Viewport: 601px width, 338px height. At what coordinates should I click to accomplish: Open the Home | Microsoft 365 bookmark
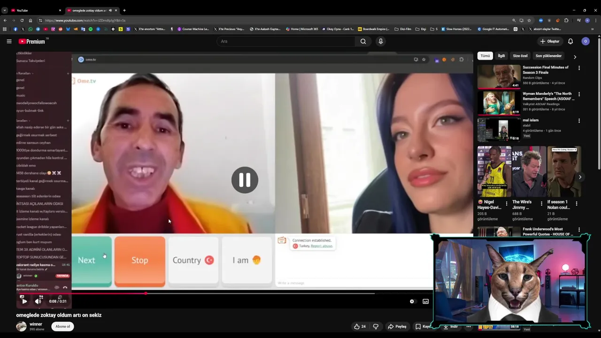coord(302,29)
